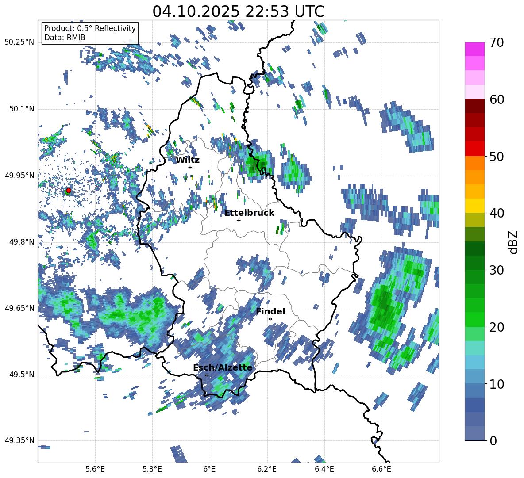The image size is (524, 478).
Task: Click the orange colorbar segment below 50
Action: [x=474, y=163]
